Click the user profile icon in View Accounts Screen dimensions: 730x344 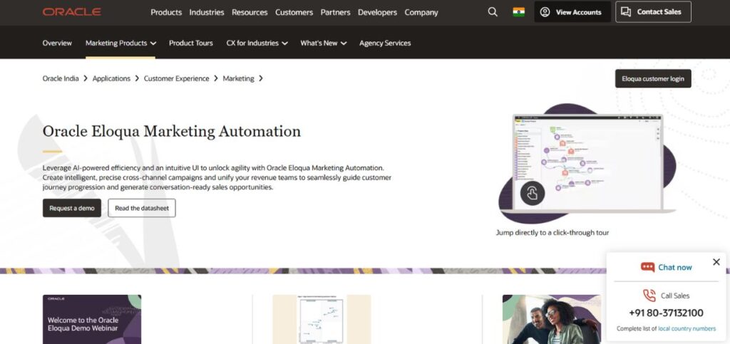pos(545,12)
